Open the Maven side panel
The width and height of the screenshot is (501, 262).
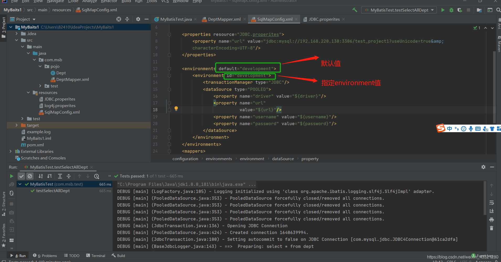click(499, 44)
